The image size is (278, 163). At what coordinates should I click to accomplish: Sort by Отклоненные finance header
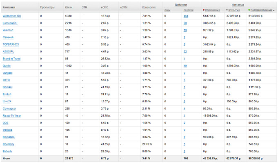click(x=212, y=10)
